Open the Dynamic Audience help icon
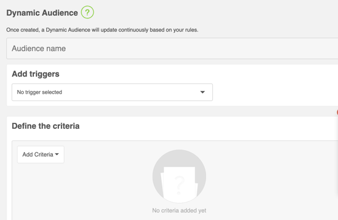The width and height of the screenshot is (338, 220). pyautogui.click(x=88, y=12)
